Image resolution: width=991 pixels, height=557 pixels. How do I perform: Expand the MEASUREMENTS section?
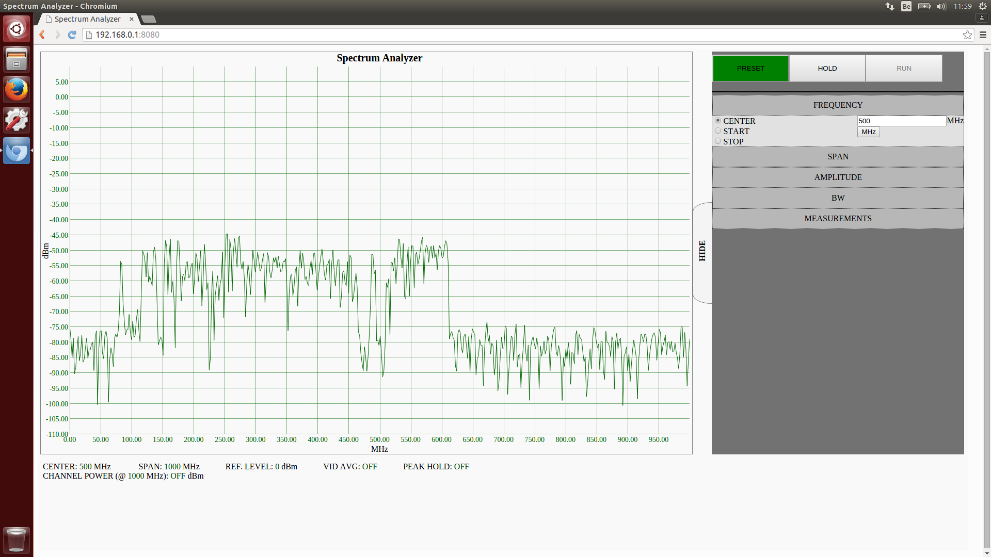(838, 219)
